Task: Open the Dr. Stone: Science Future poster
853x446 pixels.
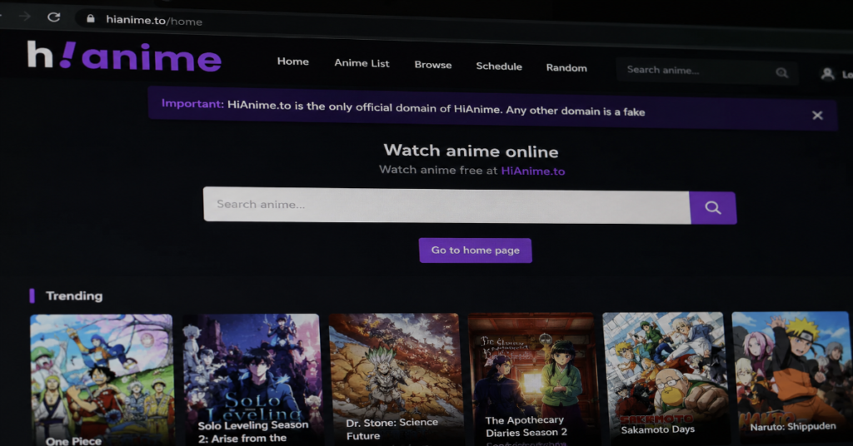Action: (x=395, y=379)
